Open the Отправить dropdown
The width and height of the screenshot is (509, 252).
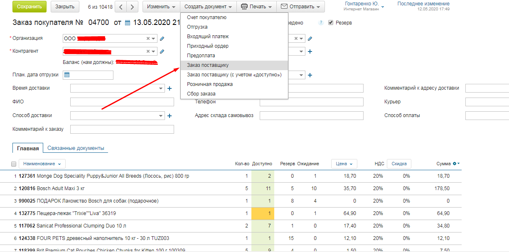(x=301, y=7)
